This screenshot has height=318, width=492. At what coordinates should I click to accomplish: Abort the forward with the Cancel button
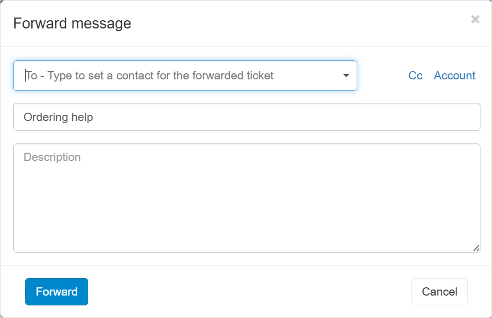(439, 291)
